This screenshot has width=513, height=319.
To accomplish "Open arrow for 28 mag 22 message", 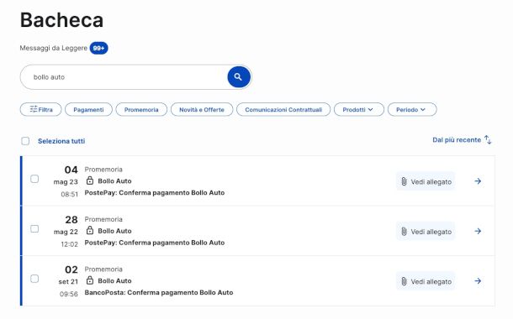I will (478, 231).
